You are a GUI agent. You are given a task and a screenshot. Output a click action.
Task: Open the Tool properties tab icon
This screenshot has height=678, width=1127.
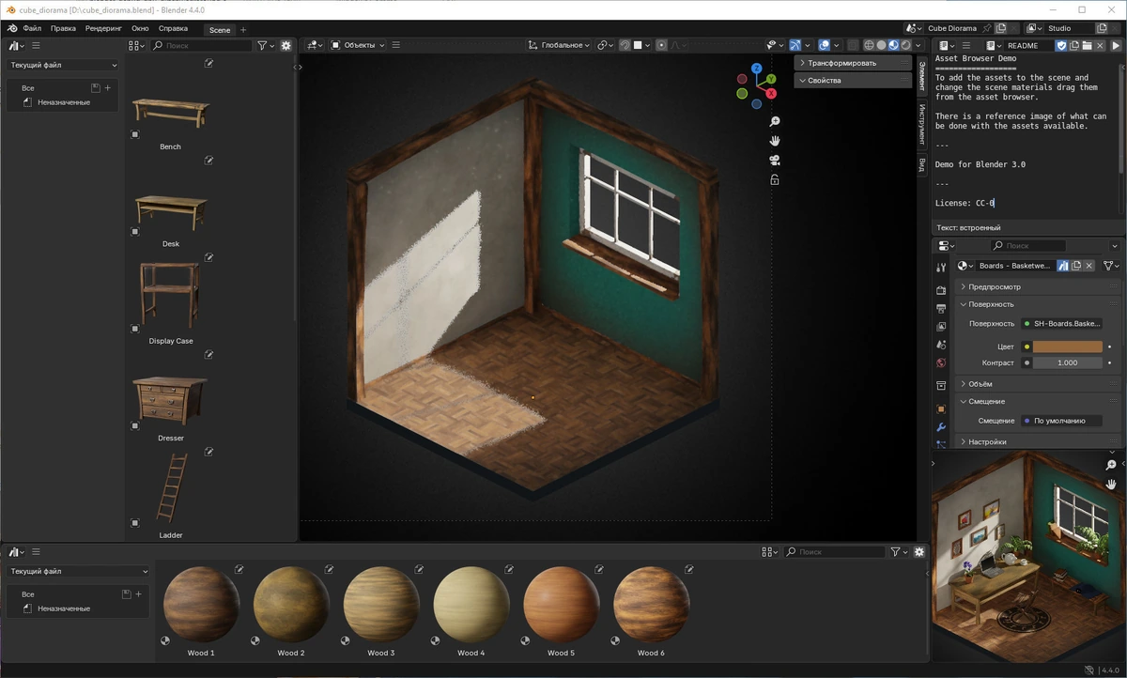(x=941, y=268)
